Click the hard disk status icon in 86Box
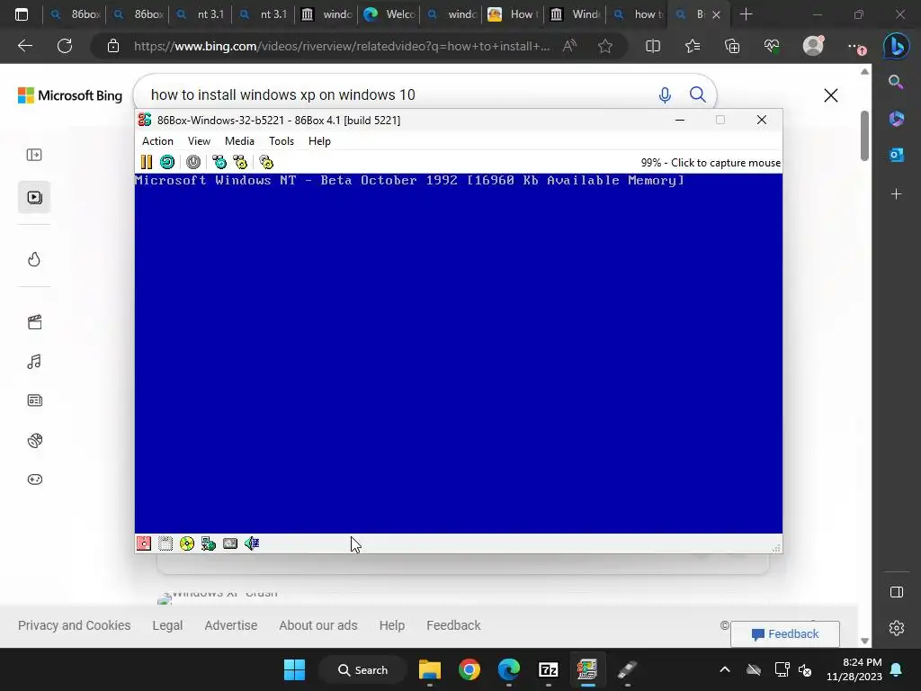Viewport: 921px width, 691px height. [230, 543]
